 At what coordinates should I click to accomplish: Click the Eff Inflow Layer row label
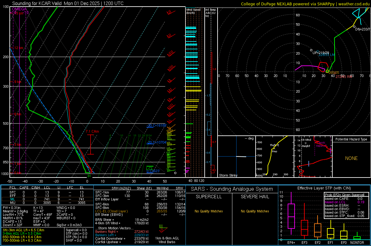[x=107, y=199]
